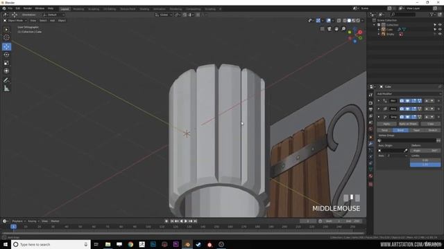Viewport: 444px width, 249px height.
Task: Select the Select Box tool
Action: tap(6, 30)
